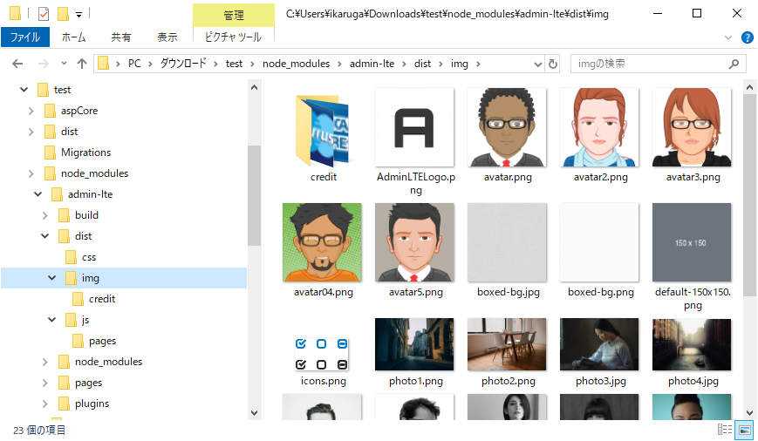Expand the build folder in tree

[45, 215]
